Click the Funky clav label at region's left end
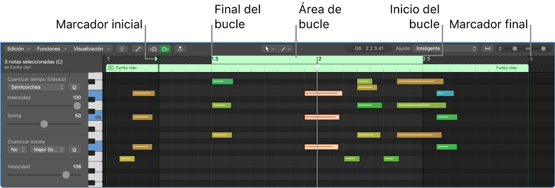Screen dimensions: 555x188 [x=127, y=68]
